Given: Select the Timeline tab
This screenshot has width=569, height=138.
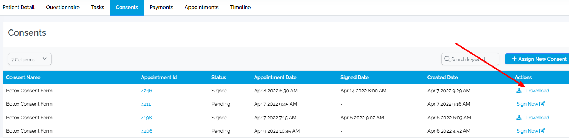Looking at the screenshot, I should point(240,7).
